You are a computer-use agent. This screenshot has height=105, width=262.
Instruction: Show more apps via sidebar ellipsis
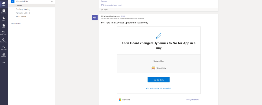click(x=4, y=62)
